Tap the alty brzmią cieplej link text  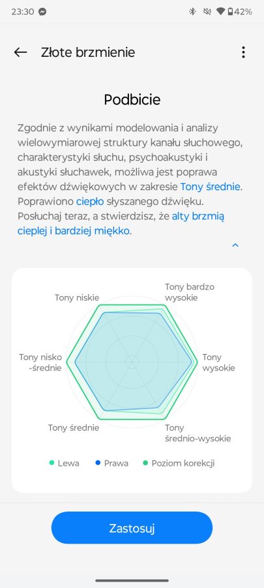pyautogui.click(x=121, y=223)
